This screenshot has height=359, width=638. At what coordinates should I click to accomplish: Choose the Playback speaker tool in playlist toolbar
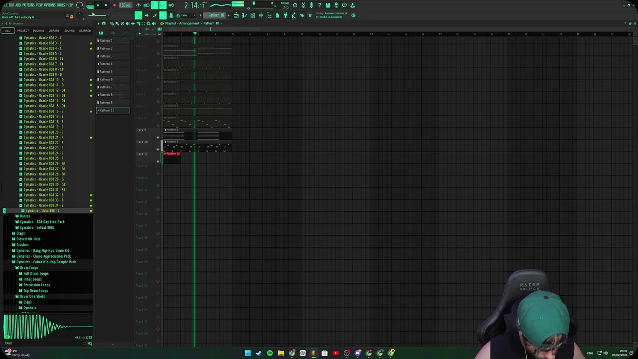pos(154,23)
